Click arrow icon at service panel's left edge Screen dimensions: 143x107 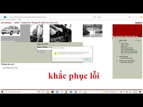click(113, 38)
